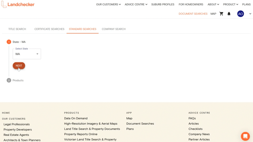The width and height of the screenshot is (253, 142).
Task: Switch to Company Search tab
Action: pyautogui.click(x=114, y=29)
